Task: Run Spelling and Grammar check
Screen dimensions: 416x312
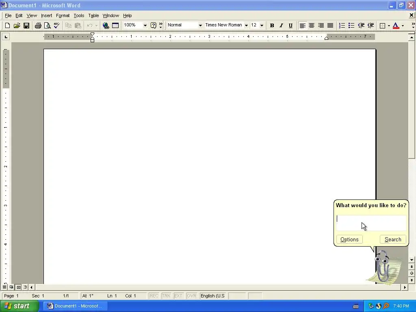Action: [x=56, y=26]
